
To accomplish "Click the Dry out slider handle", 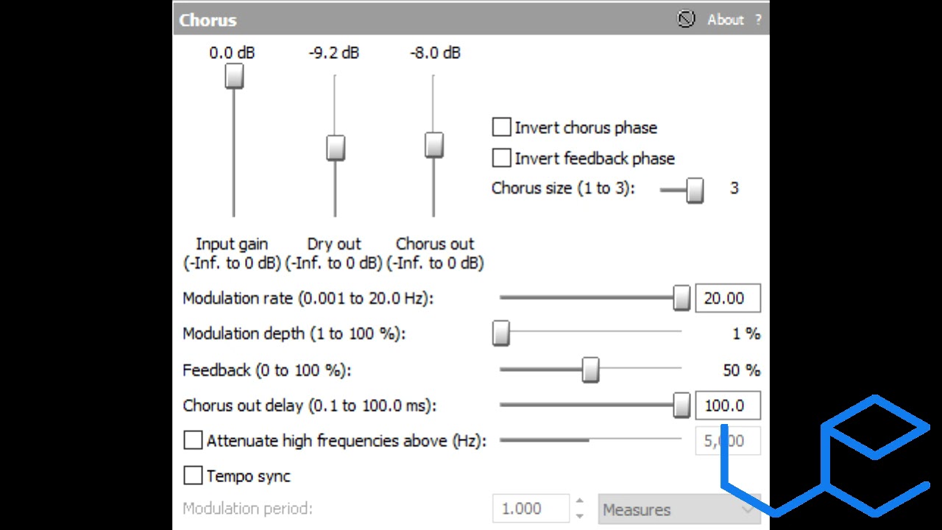I will (x=336, y=147).
